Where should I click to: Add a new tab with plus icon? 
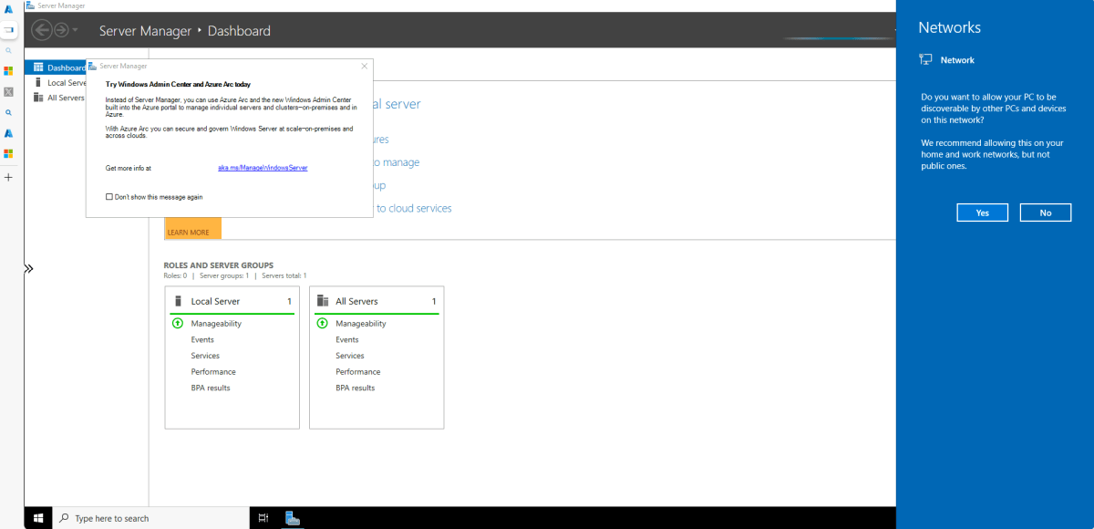pyautogui.click(x=8, y=177)
